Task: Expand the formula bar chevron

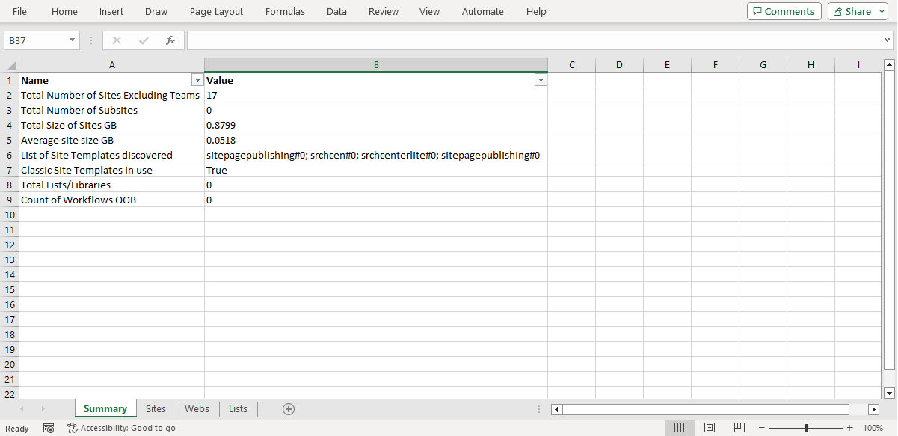Action: (x=887, y=40)
